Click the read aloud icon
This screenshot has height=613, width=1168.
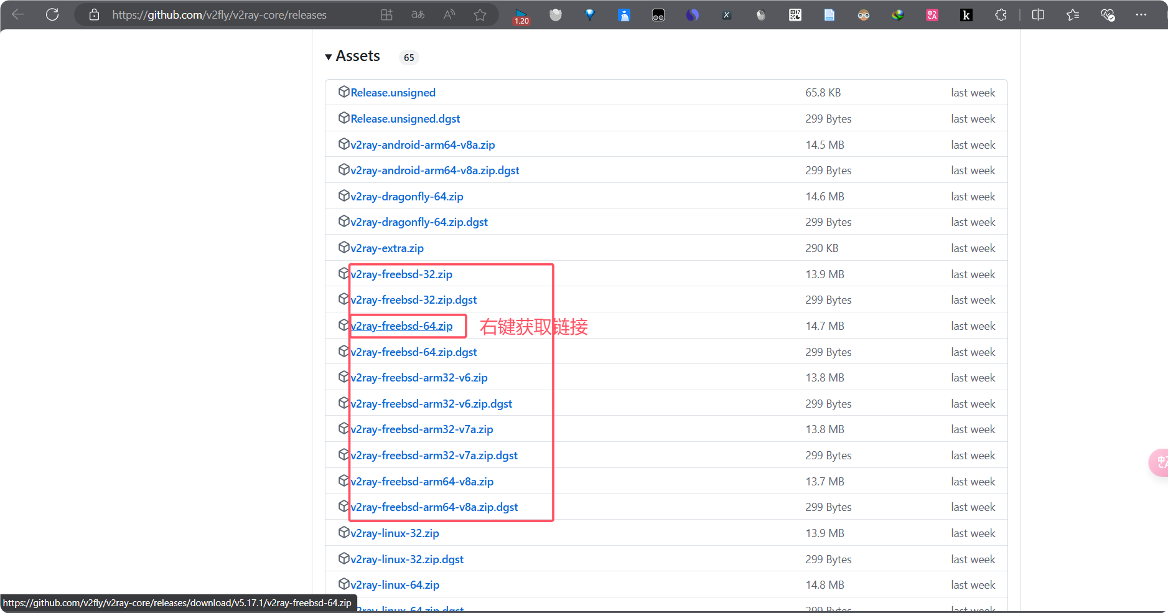[x=449, y=15]
